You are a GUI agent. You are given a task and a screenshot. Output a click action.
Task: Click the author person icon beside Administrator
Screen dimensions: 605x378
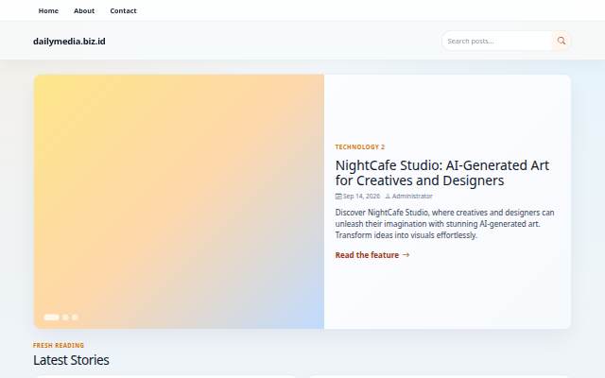(x=388, y=197)
